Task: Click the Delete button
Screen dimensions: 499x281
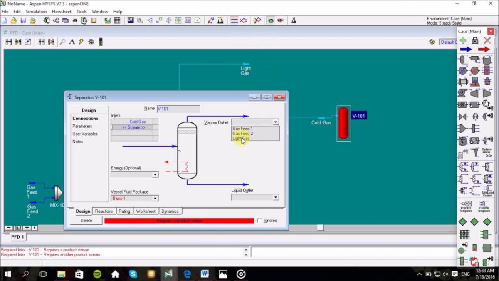Action: (x=86, y=221)
